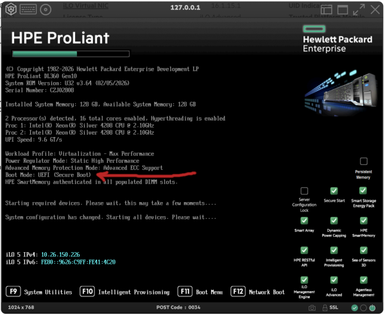Click the HPE RESTful API checkbox

[304, 250]
